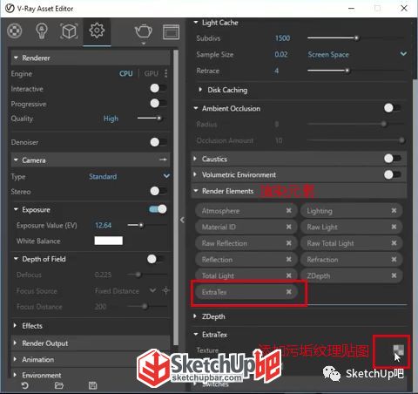
Task: Remove the Reflection render element
Action: 289,259
